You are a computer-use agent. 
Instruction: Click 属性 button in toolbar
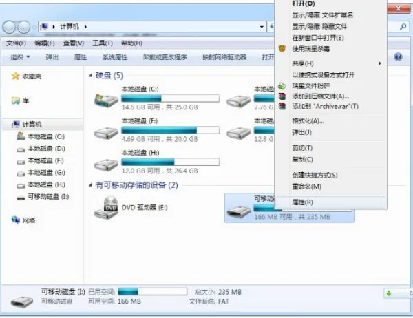pyautogui.click(x=81, y=57)
